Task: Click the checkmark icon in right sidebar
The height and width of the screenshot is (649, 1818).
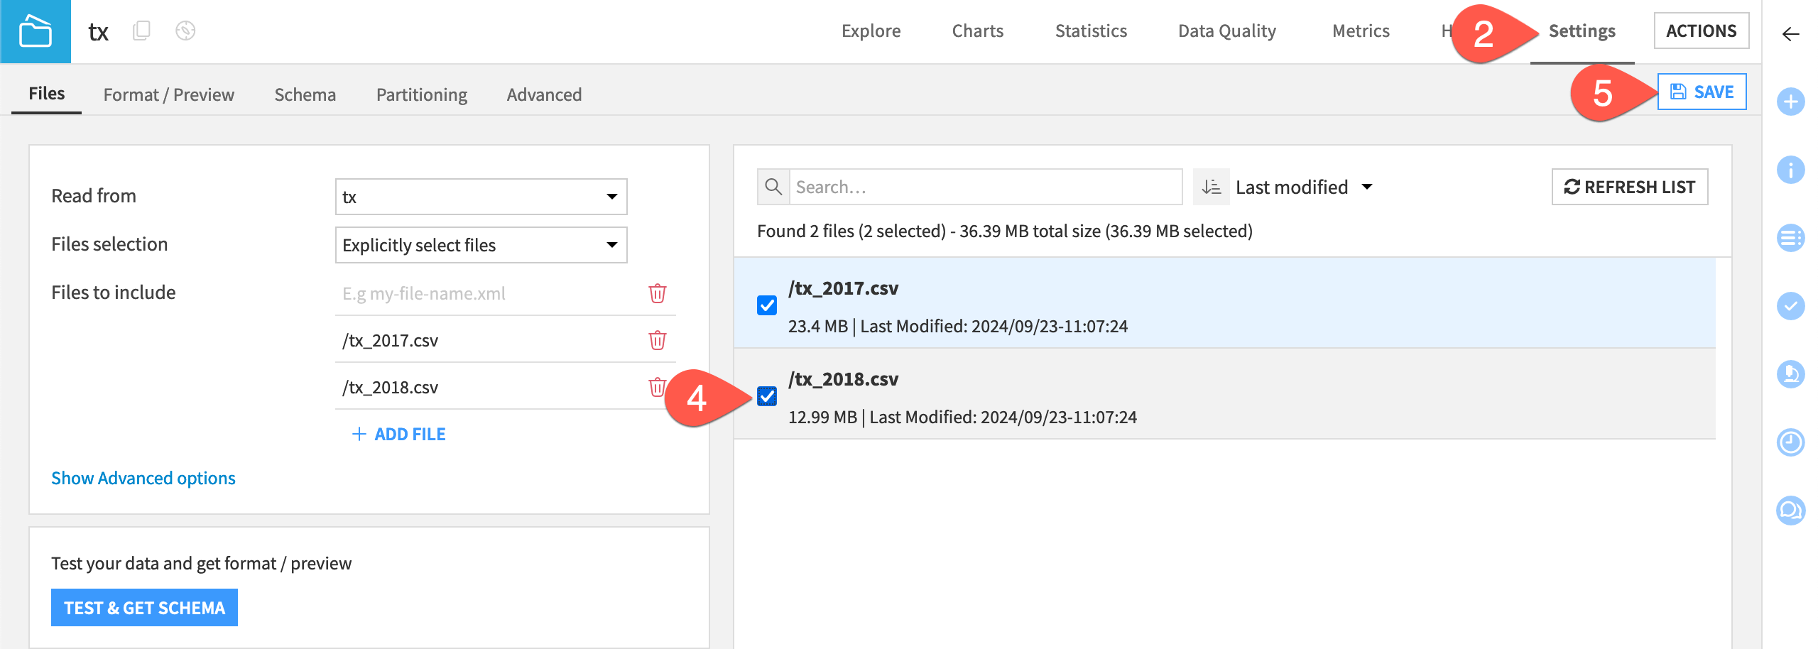Action: click(1790, 306)
